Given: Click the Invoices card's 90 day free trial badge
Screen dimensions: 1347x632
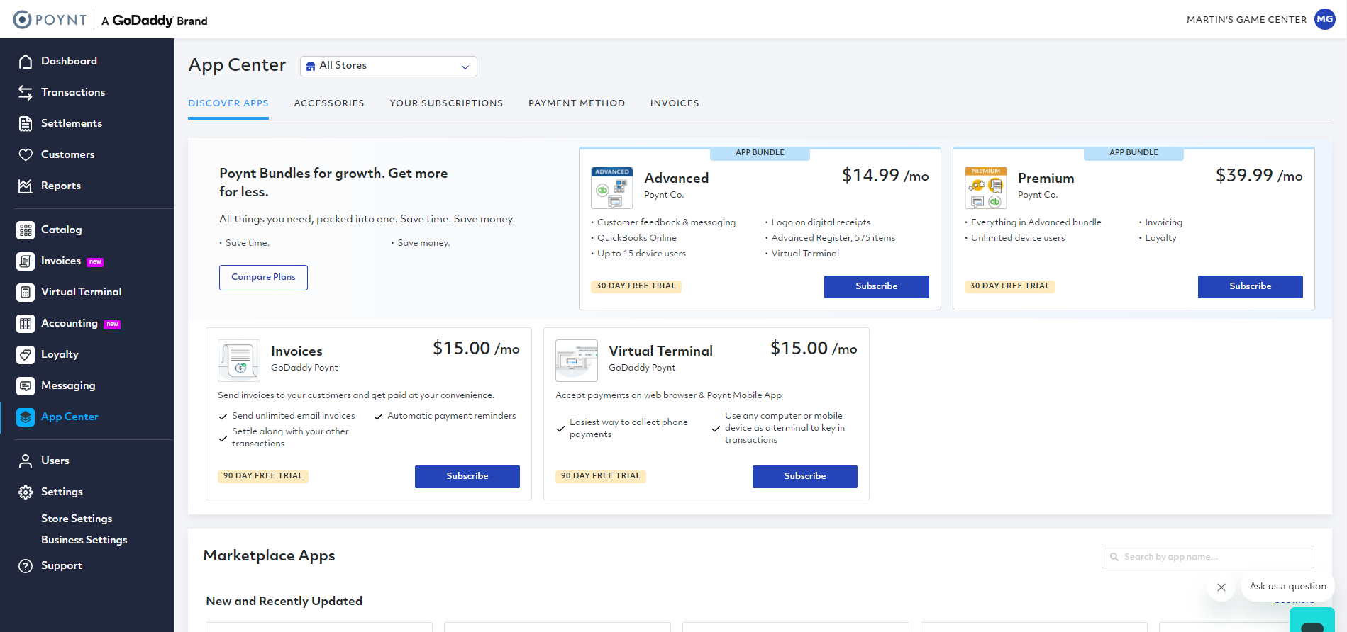Looking at the screenshot, I should 263,476.
